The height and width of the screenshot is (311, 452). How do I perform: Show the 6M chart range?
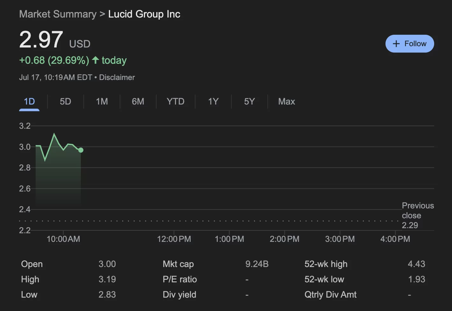(x=138, y=101)
